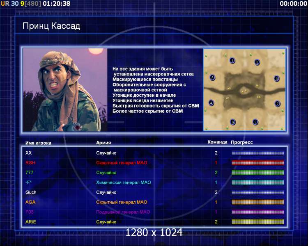The height and width of the screenshot is (246, 308).
Task: Click the 'Оборонительные сооружения с' line
Action: (149, 85)
